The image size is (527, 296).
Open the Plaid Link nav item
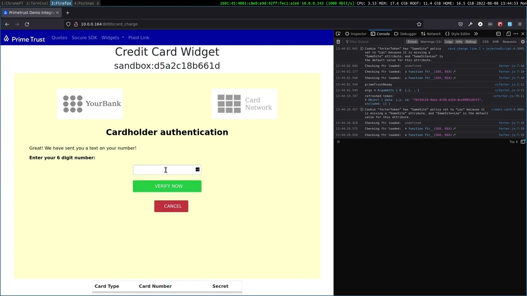point(139,38)
